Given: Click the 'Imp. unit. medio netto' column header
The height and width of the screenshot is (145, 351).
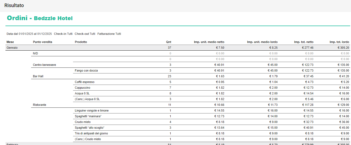Looking at the screenshot, I should tap(209, 42).
